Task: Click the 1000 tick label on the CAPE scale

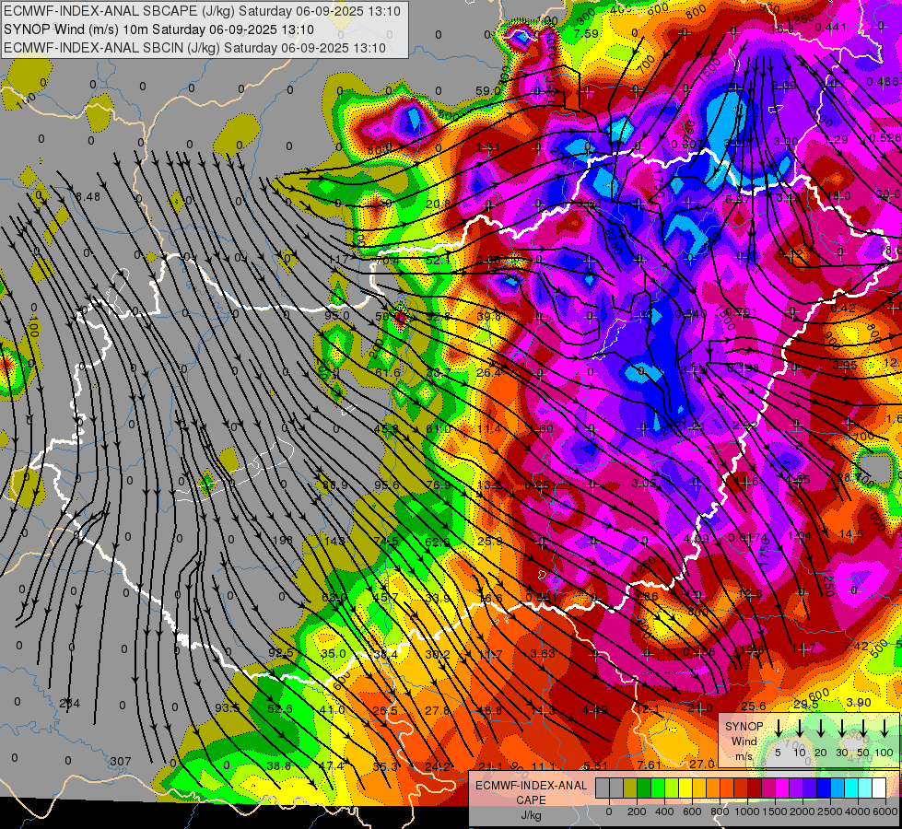Action: (x=747, y=811)
